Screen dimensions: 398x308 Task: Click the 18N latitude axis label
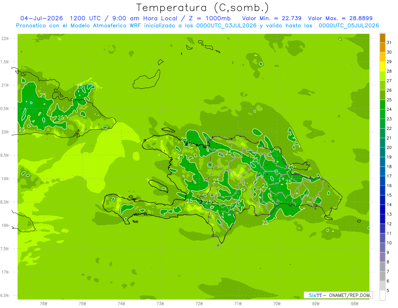[5, 225]
